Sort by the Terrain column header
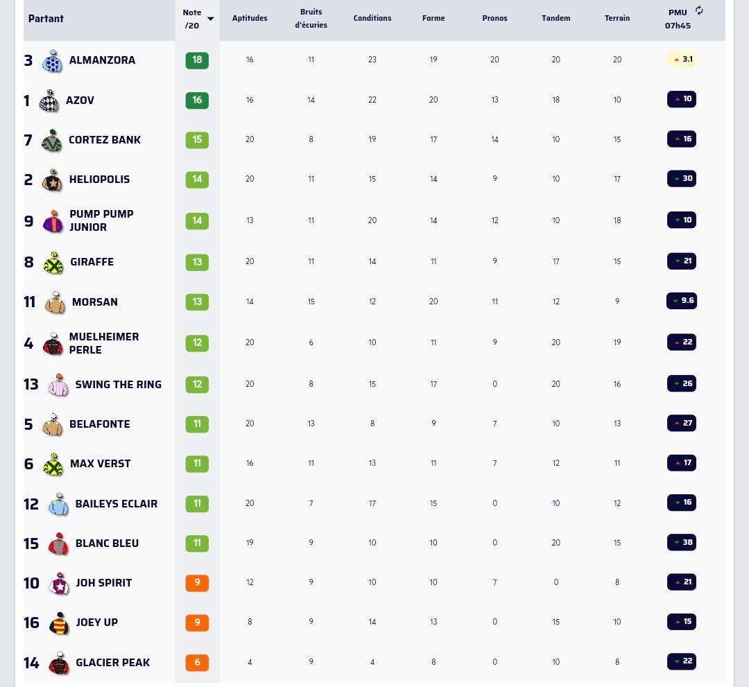The height and width of the screenshot is (687, 749). (x=617, y=18)
